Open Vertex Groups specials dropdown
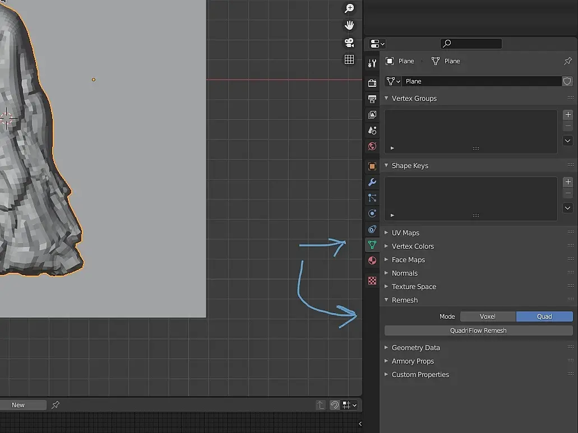This screenshot has width=578, height=433. pos(568,141)
